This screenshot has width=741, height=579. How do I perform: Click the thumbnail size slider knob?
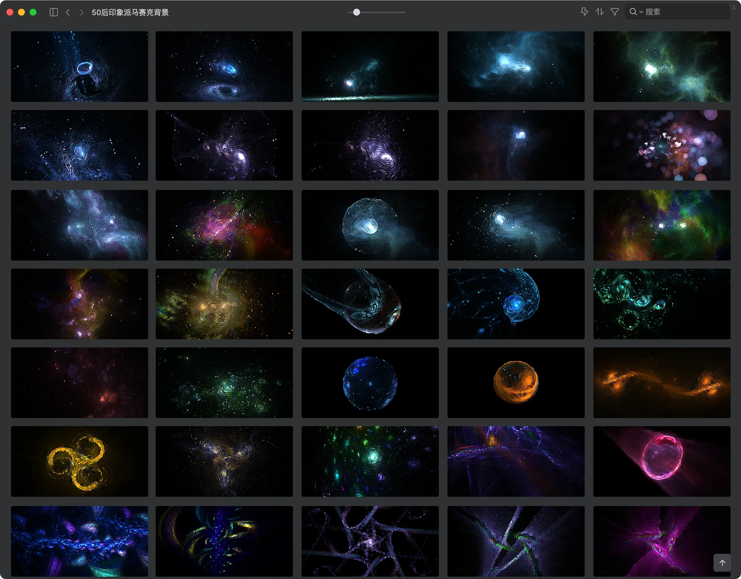tap(356, 12)
